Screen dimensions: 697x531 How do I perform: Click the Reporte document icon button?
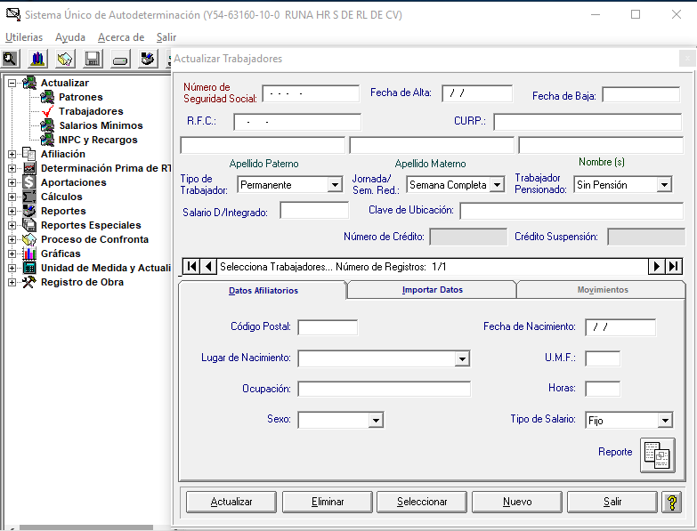point(658,455)
